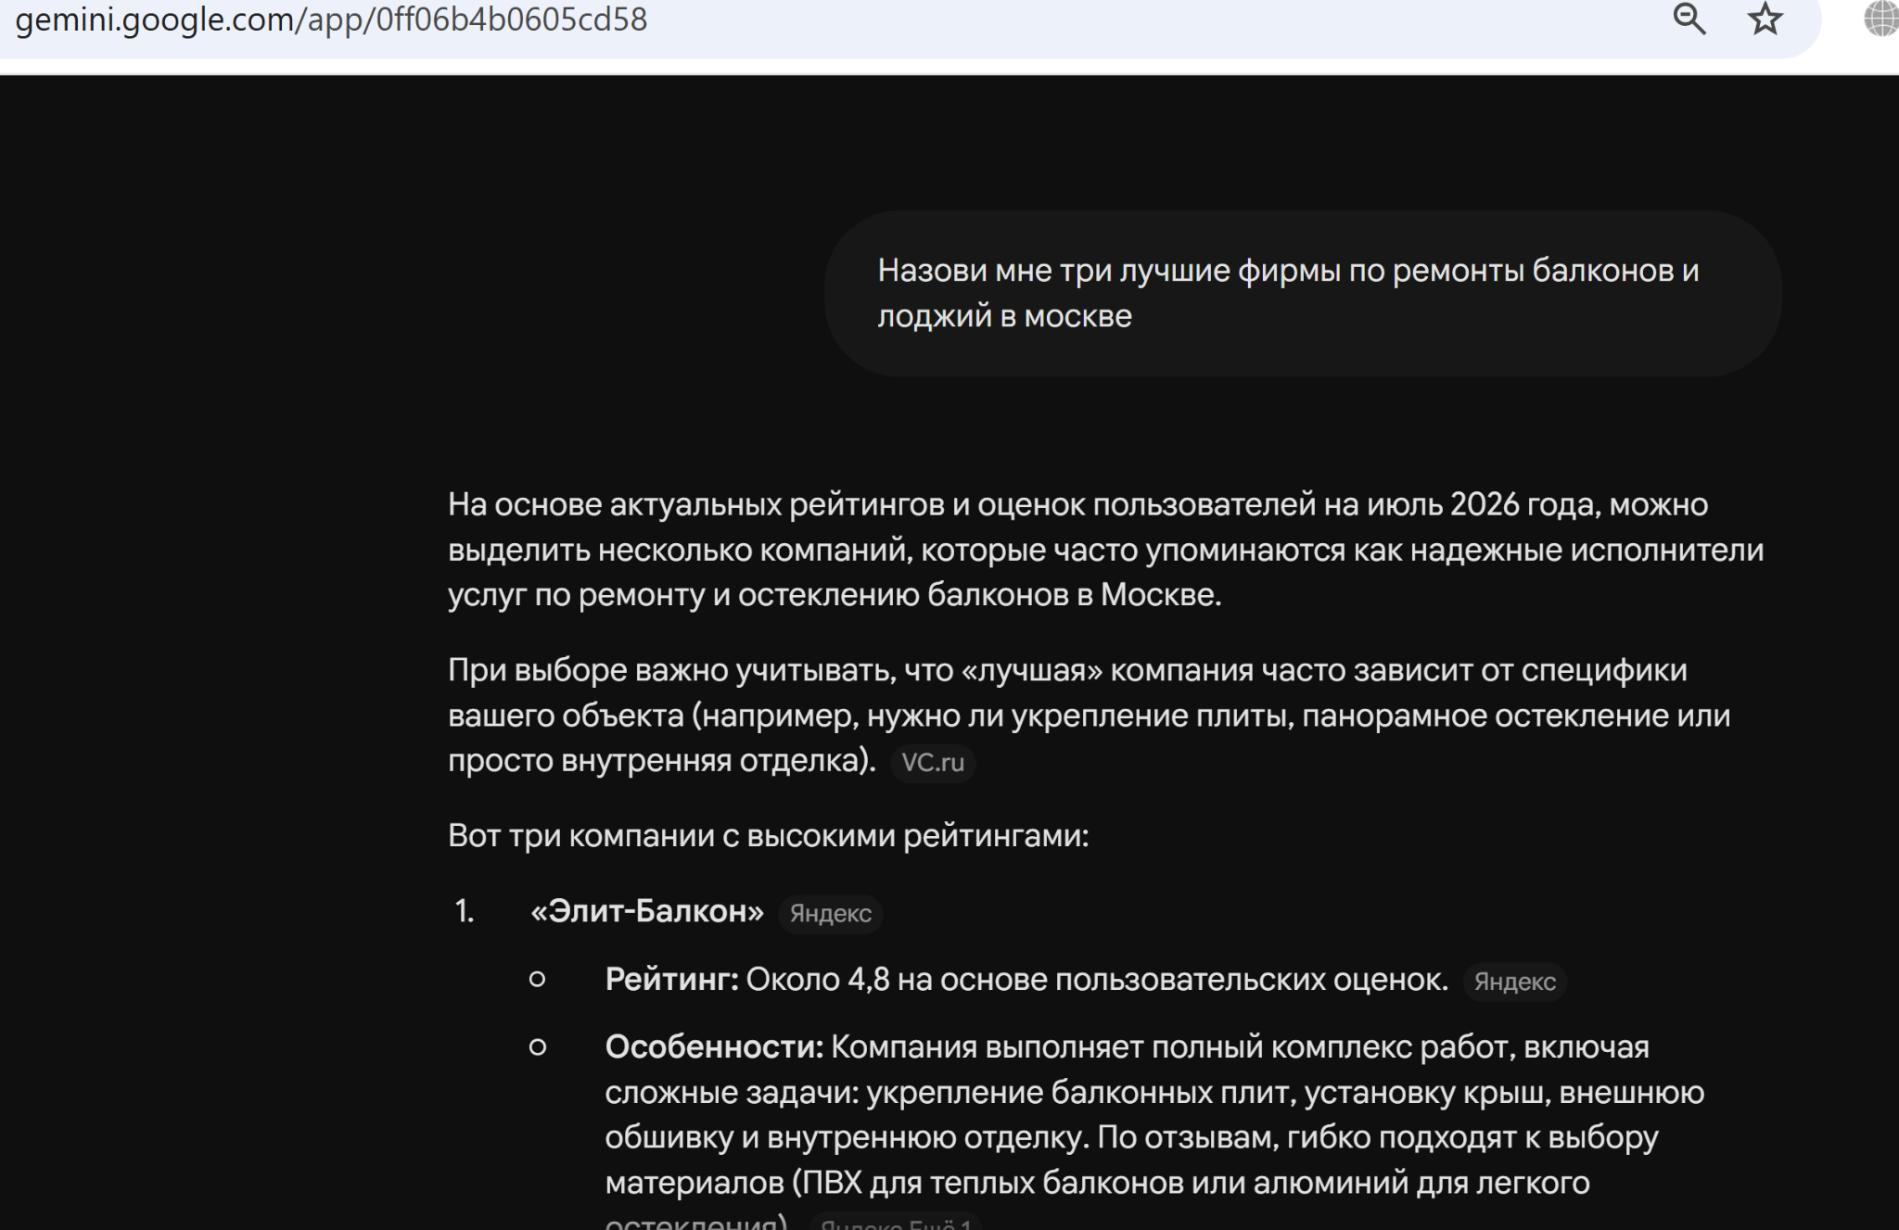1899x1230 pixels.
Task: Open the VC.ru source chip
Action: click(x=933, y=763)
